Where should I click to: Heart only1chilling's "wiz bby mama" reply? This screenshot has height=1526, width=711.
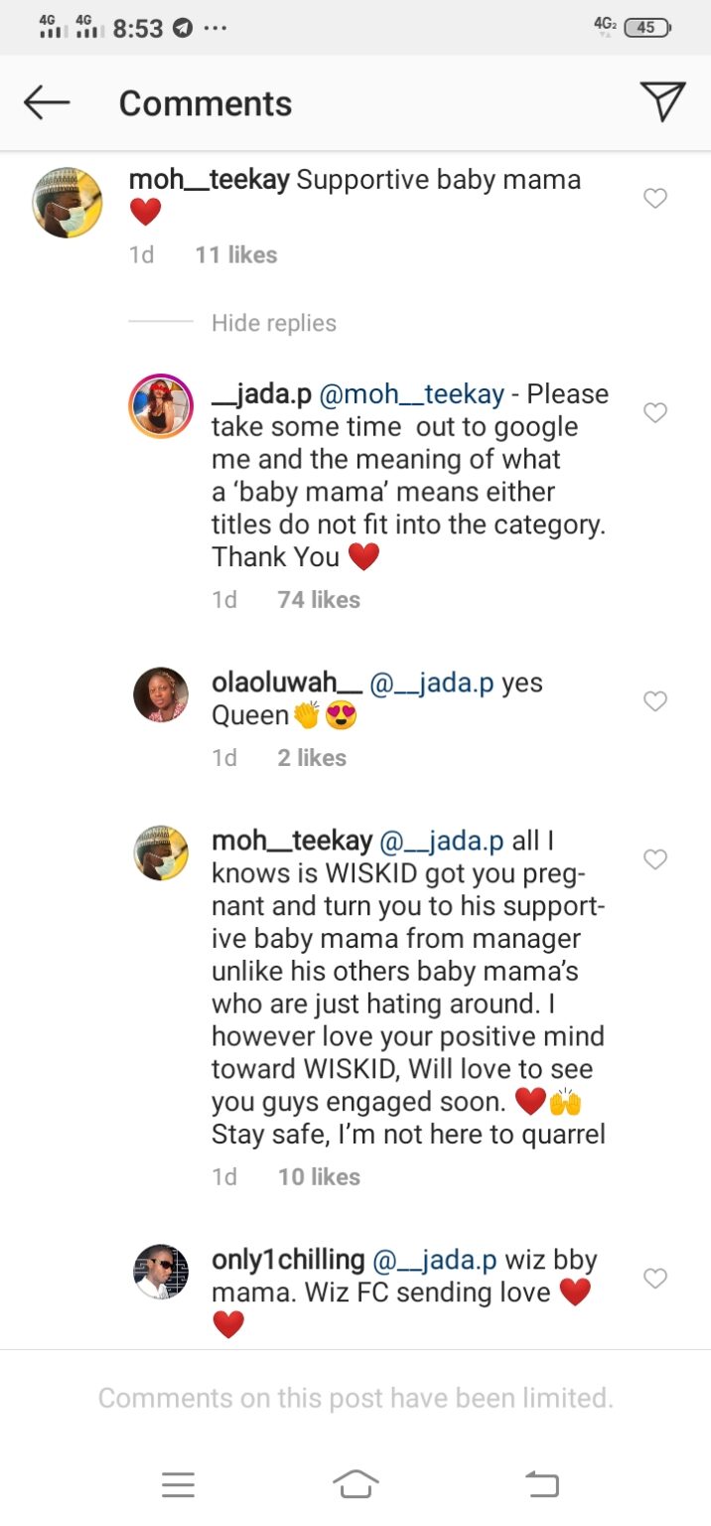[x=655, y=1279]
